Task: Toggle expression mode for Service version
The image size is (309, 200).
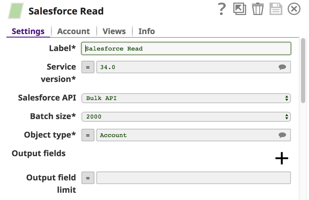Action: (88, 67)
